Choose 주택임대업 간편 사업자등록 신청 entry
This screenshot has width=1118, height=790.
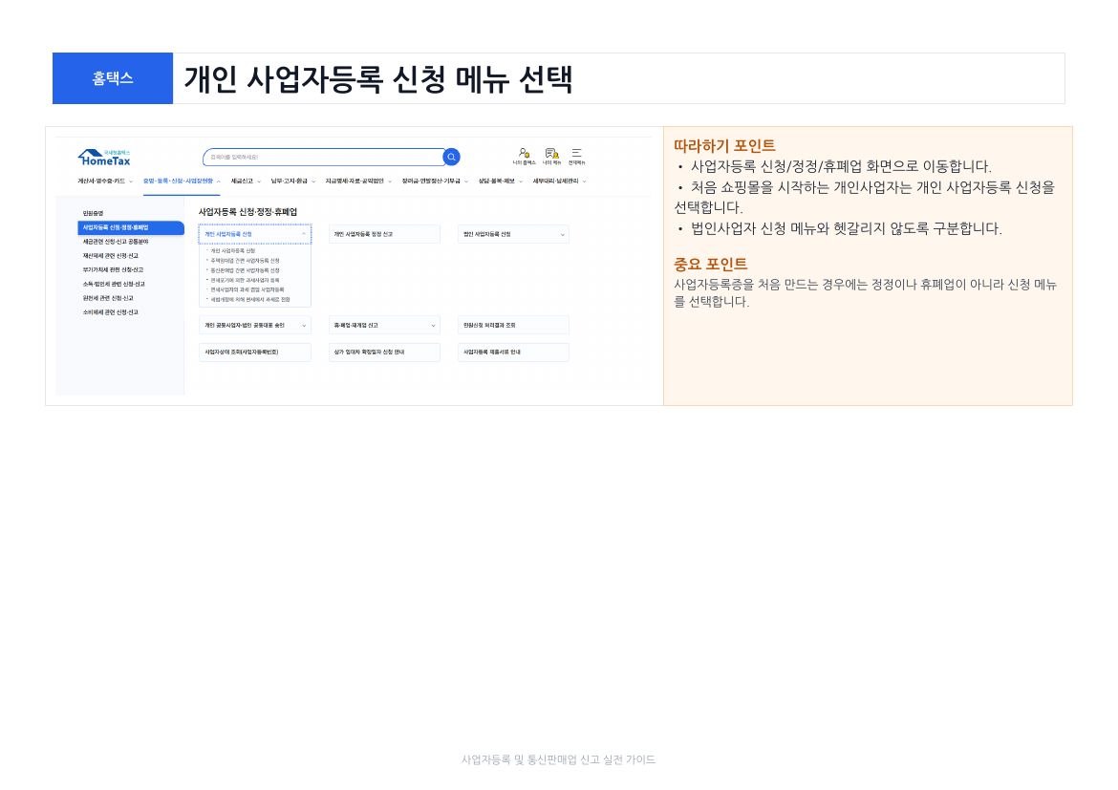click(245, 261)
